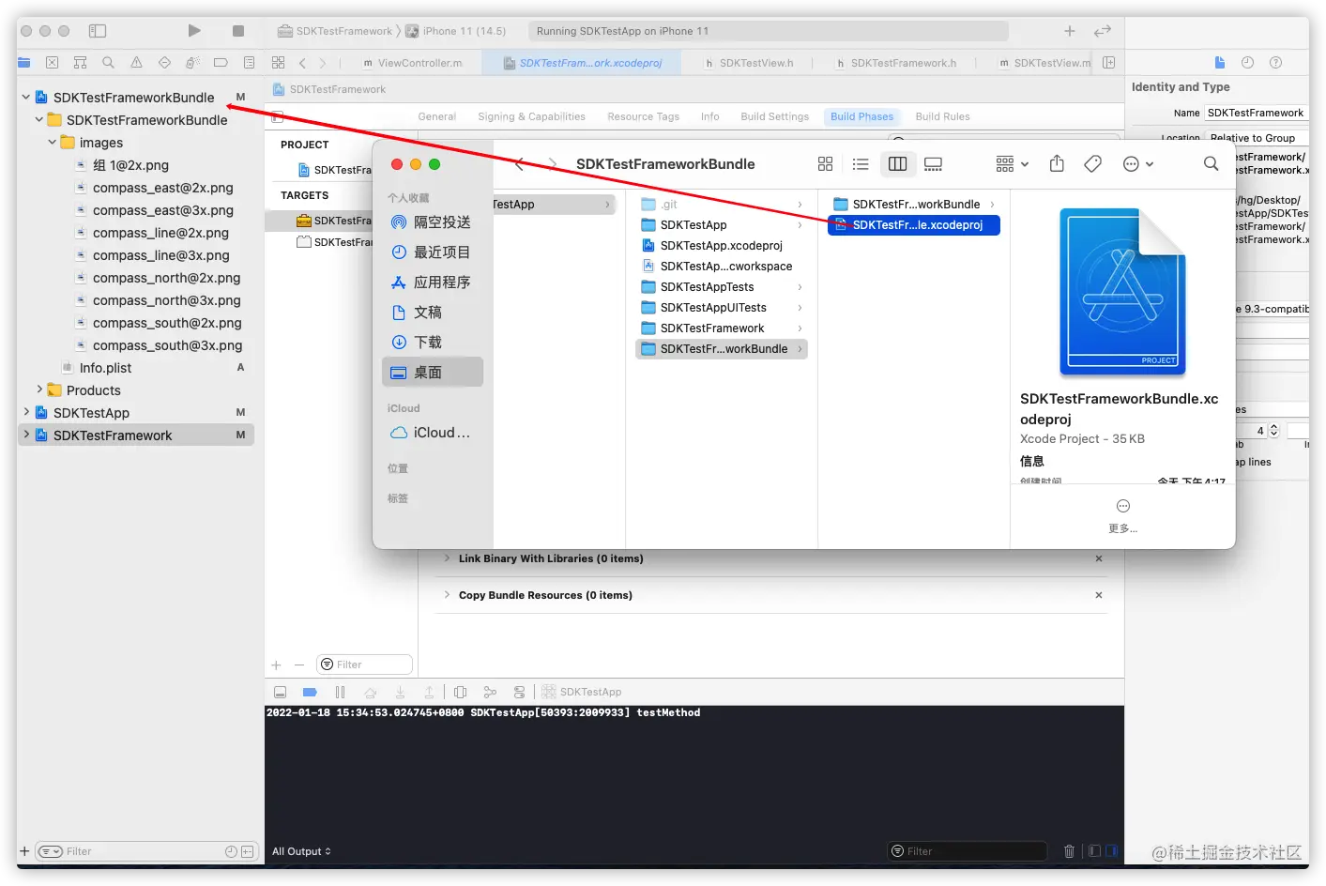
Task: Toggle the console pane visibility
Action: [1112, 851]
